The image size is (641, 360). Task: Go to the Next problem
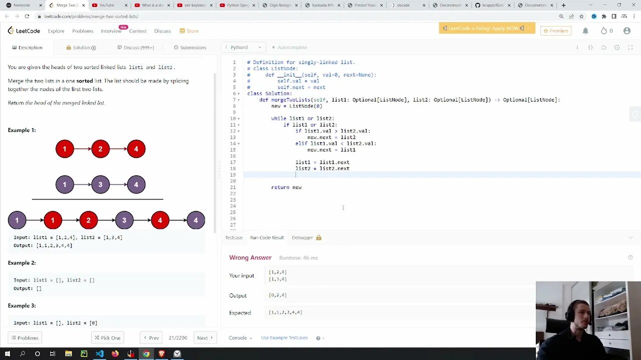point(205,338)
